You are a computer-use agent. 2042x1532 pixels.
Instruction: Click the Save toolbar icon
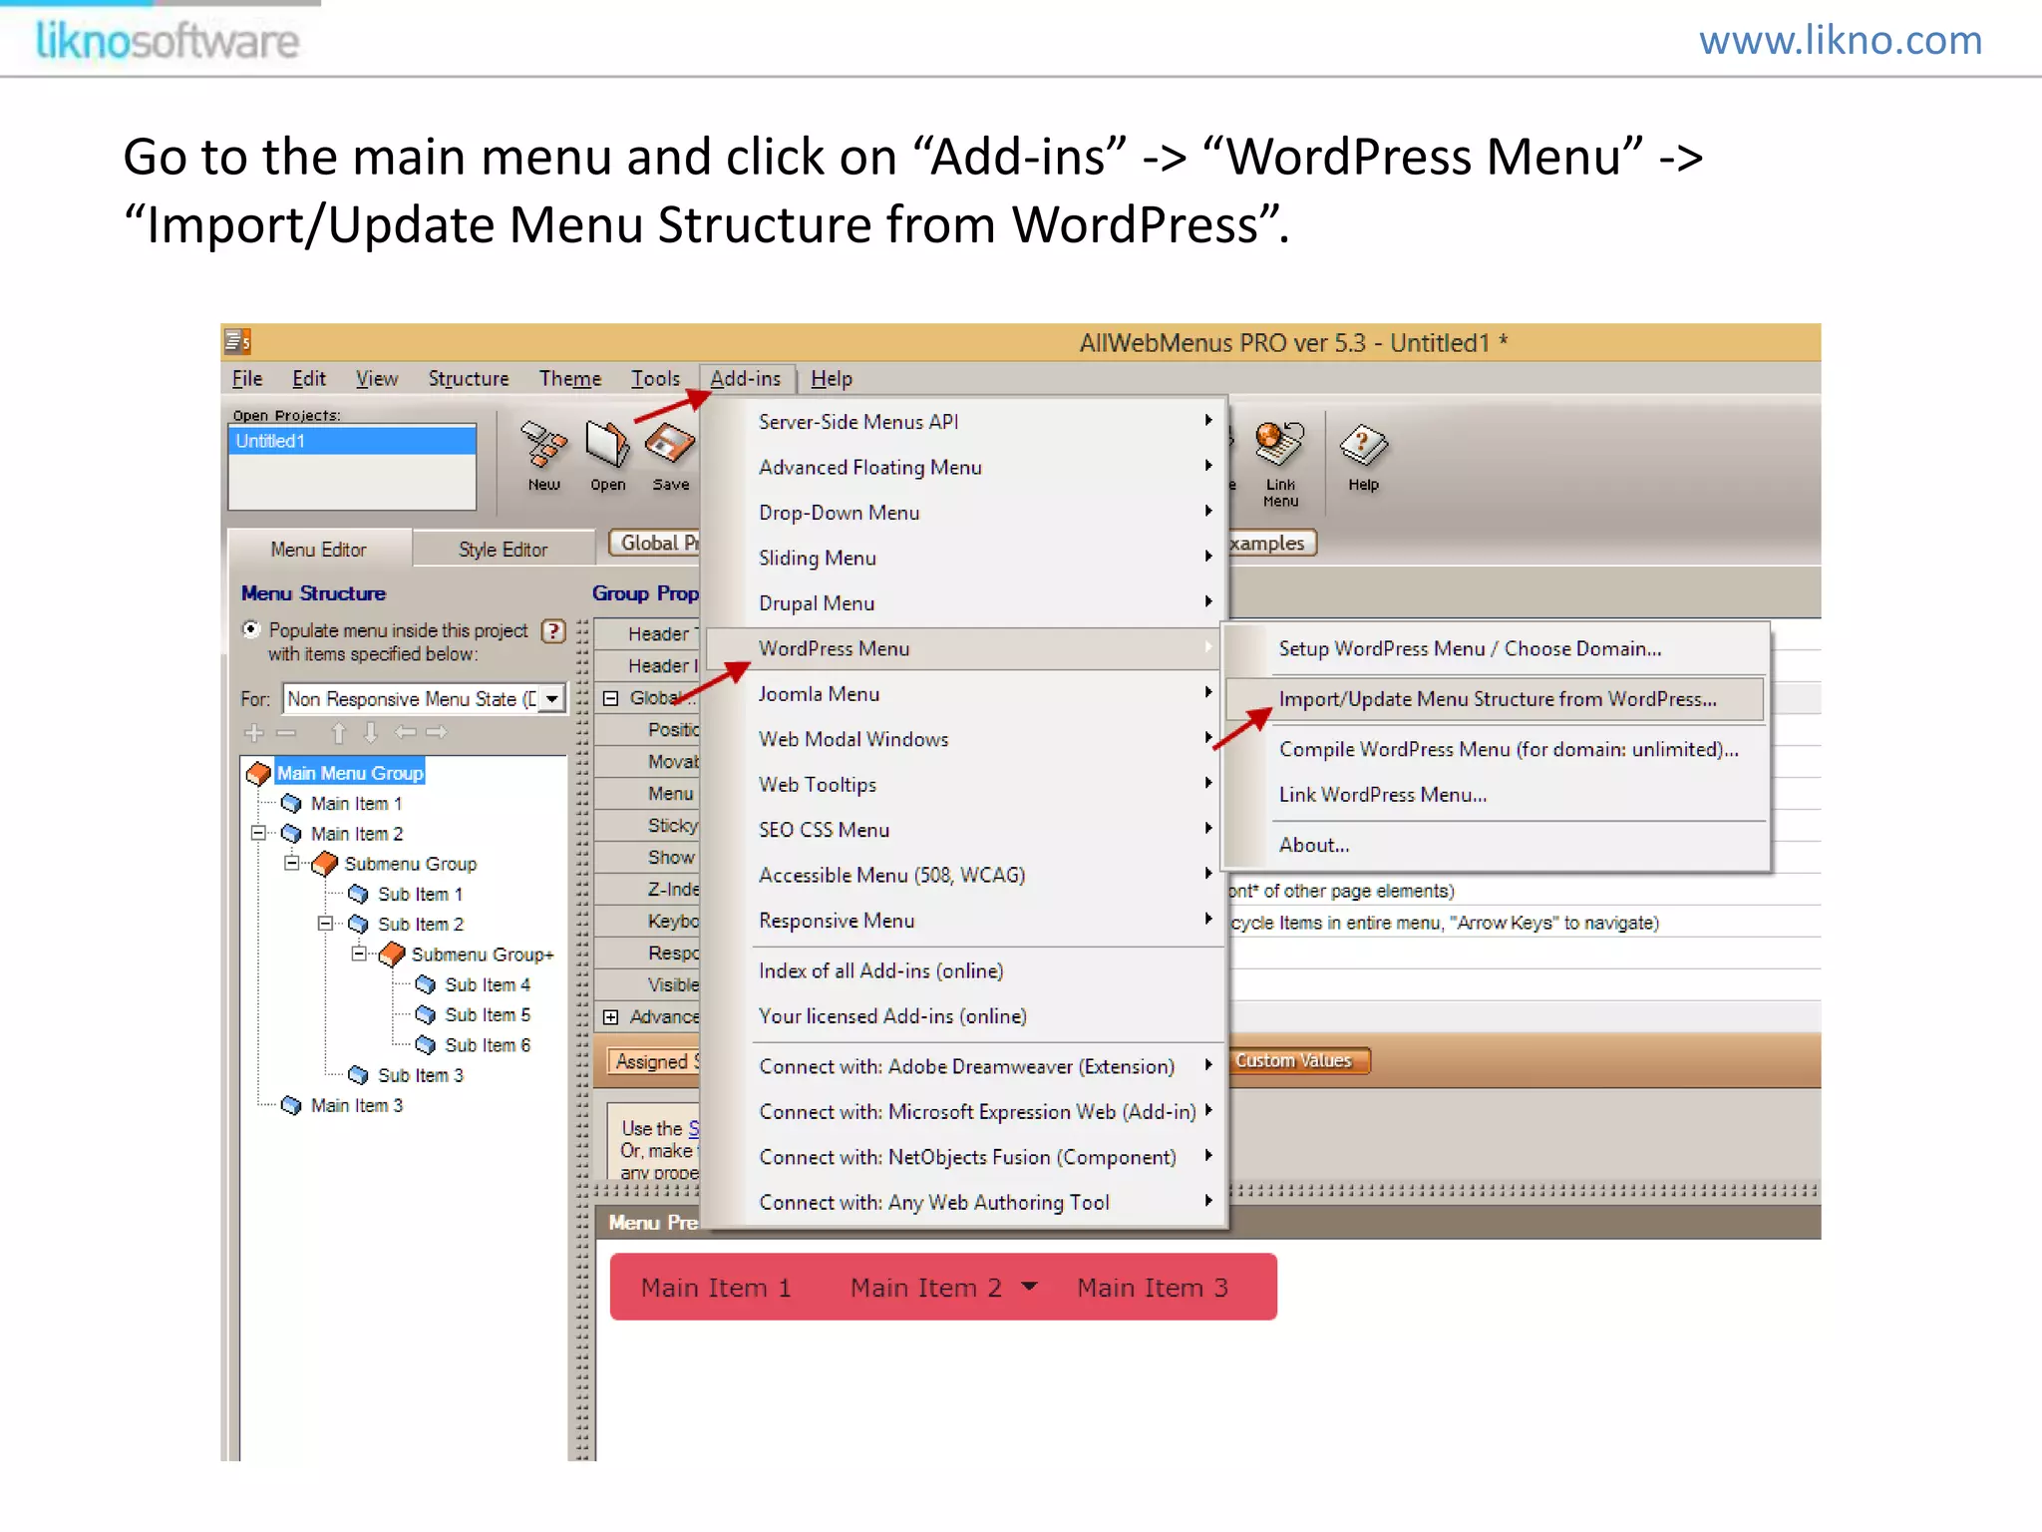click(670, 444)
